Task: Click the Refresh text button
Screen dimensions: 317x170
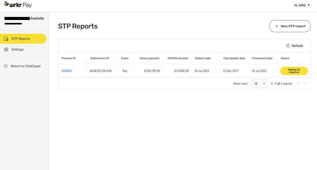Action: click(297, 46)
